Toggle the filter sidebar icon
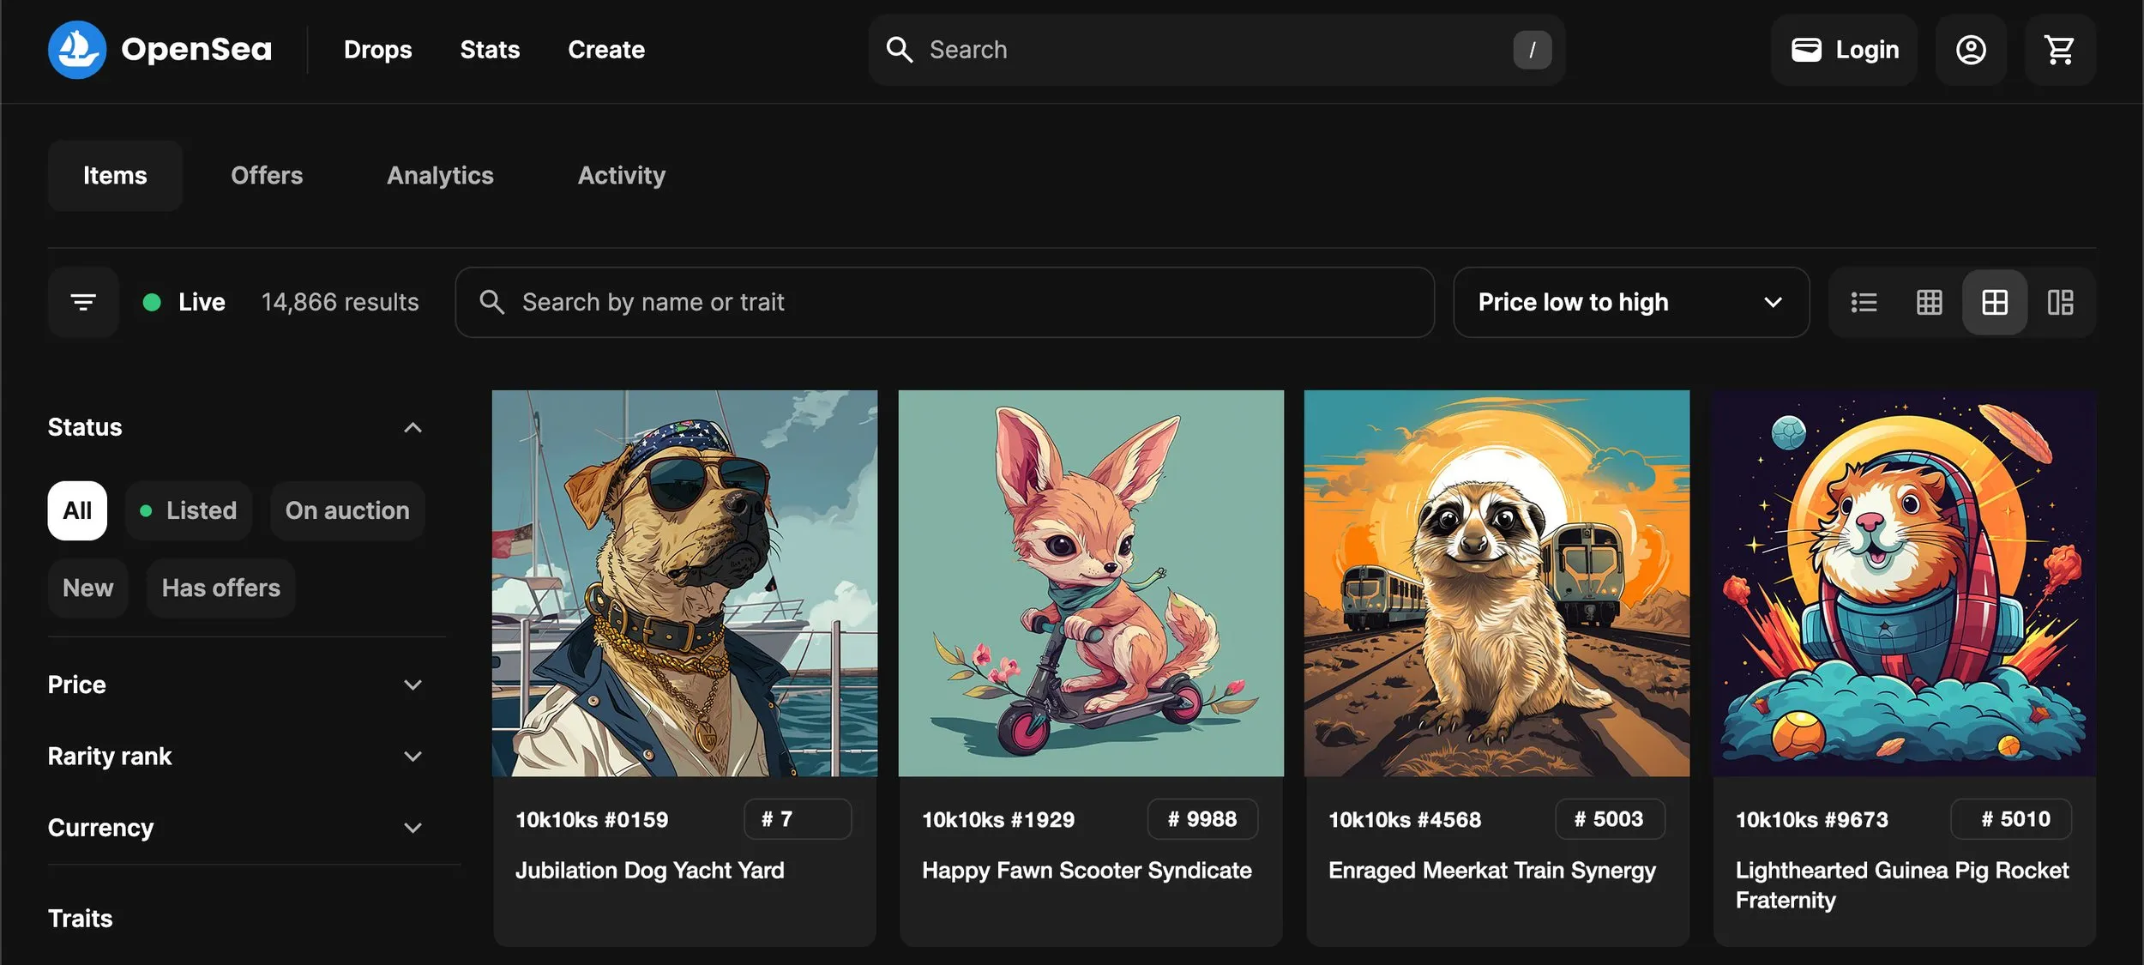Screen dimensions: 2144x965 (x=83, y=302)
